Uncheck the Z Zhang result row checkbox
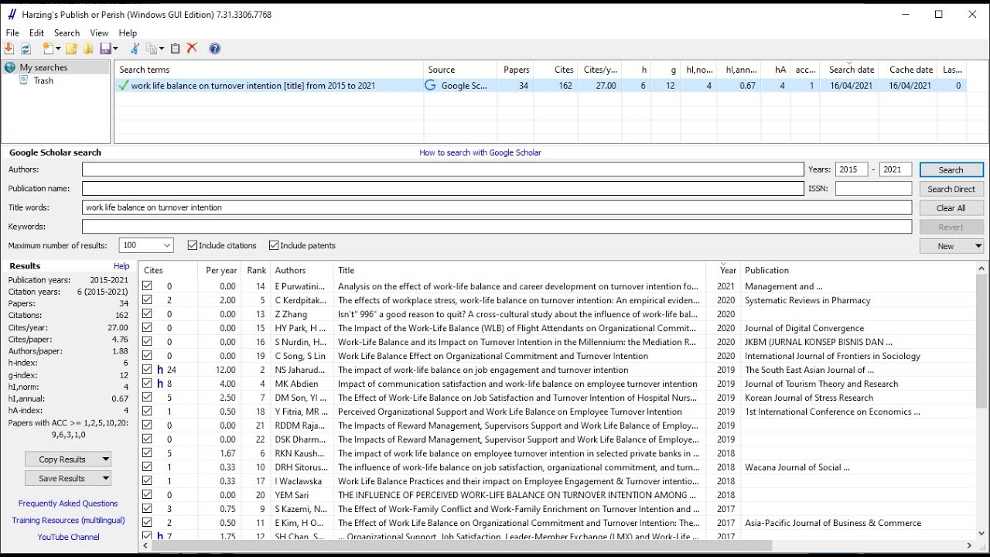 147,314
